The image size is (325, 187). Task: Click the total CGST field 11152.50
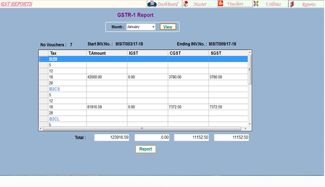pyautogui.click(x=191, y=137)
